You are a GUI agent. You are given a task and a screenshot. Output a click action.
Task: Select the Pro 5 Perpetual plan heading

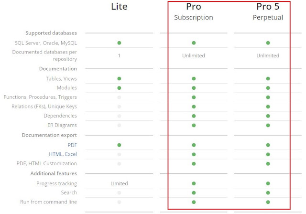point(268,11)
